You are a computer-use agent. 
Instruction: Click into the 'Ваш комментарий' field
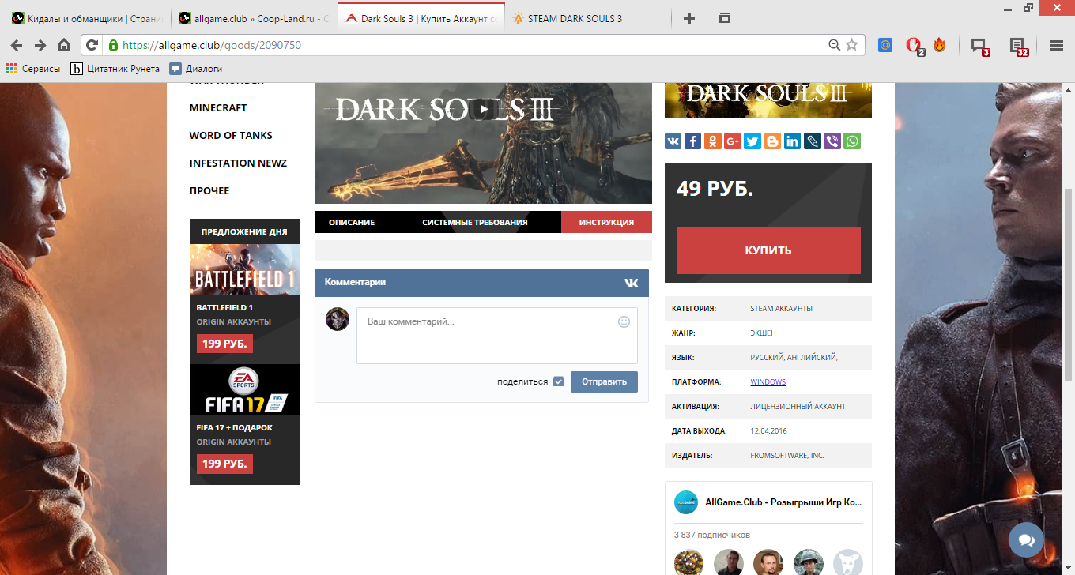496,336
